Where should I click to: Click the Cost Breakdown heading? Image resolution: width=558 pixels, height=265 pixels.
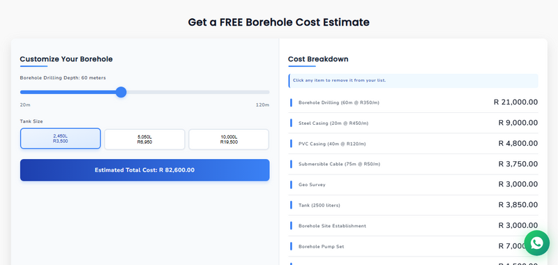(x=318, y=59)
